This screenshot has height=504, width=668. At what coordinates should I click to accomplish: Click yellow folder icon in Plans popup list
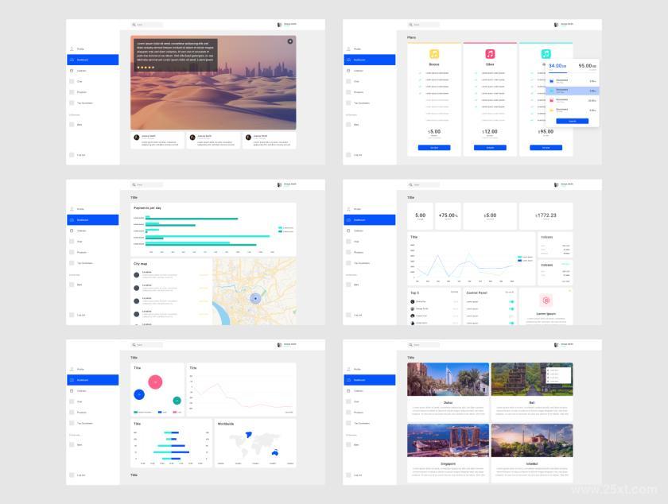click(552, 110)
